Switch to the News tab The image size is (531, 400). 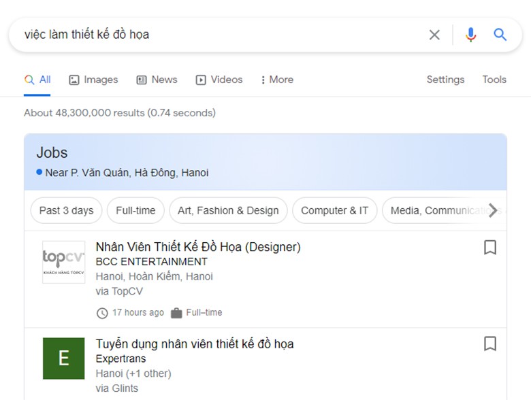point(157,80)
